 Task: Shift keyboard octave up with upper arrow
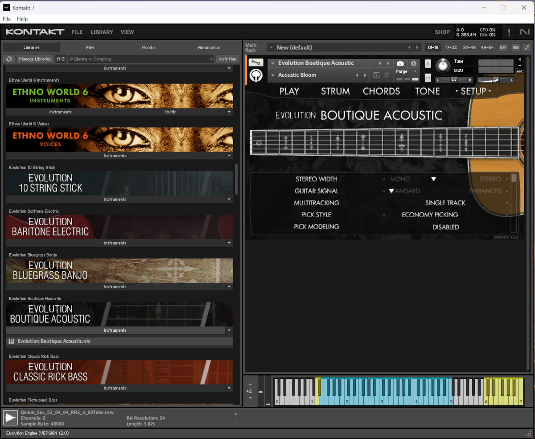click(x=250, y=384)
